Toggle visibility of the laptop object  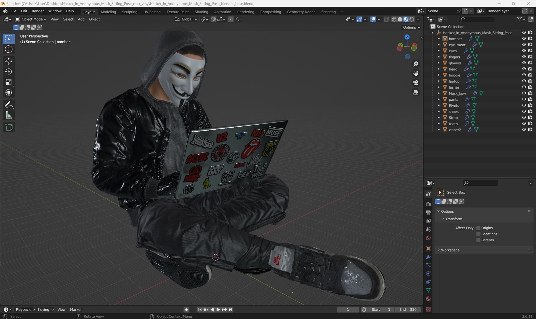524,81
